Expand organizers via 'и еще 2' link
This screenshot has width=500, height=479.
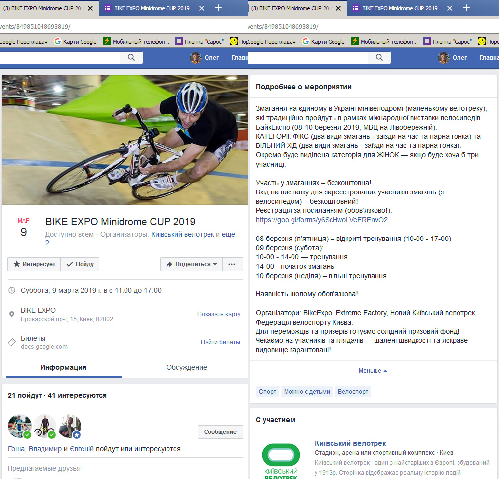[140, 239]
